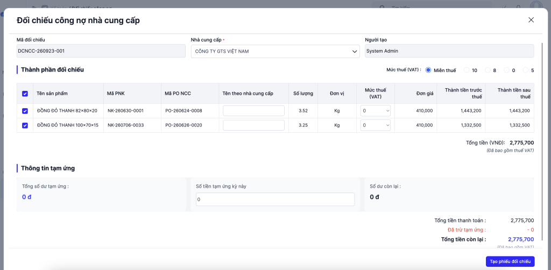
Task: Click the notification bell in background header
Action: (x=518, y=6)
